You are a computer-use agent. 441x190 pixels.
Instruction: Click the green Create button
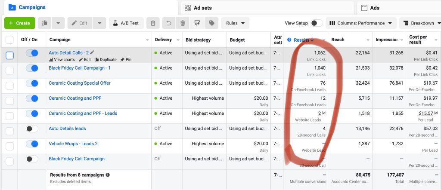(19, 23)
